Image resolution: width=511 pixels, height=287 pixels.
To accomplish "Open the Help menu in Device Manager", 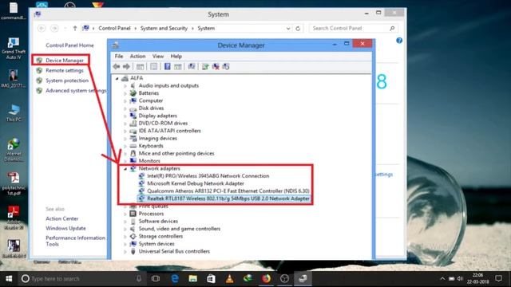I will [176, 57].
